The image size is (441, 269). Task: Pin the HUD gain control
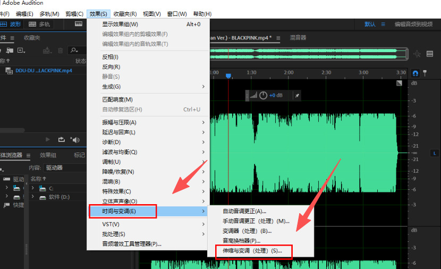coord(297,96)
